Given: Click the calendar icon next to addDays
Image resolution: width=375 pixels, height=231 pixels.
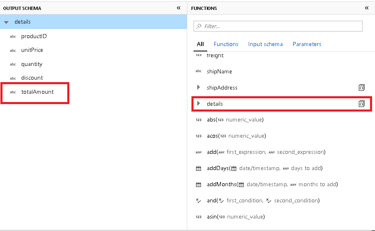Looking at the screenshot, I should (x=199, y=168).
